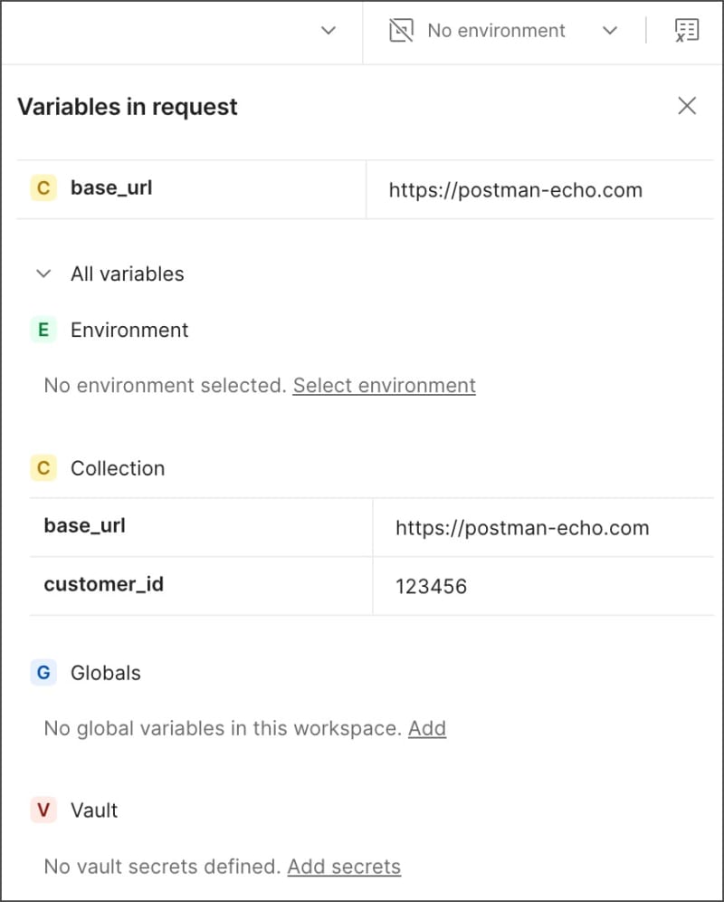Click the customer_id value 123456

click(432, 586)
